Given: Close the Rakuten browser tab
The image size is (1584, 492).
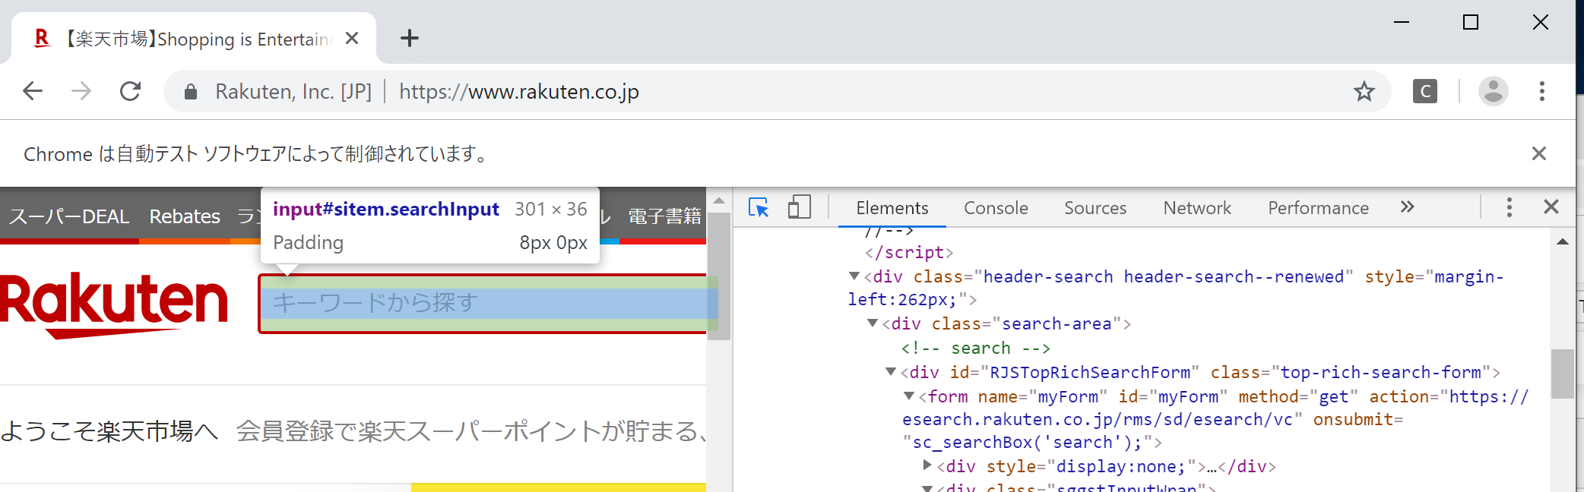Looking at the screenshot, I should tap(352, 38).
